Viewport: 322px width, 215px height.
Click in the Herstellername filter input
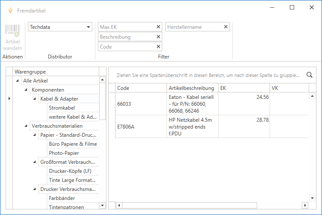pos(193,27)
